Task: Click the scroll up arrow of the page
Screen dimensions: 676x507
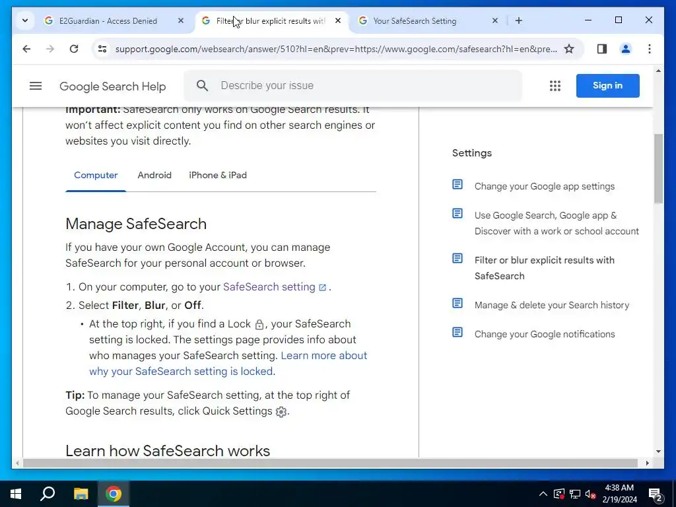Action: pyautogui.click(x=658, y=71)
